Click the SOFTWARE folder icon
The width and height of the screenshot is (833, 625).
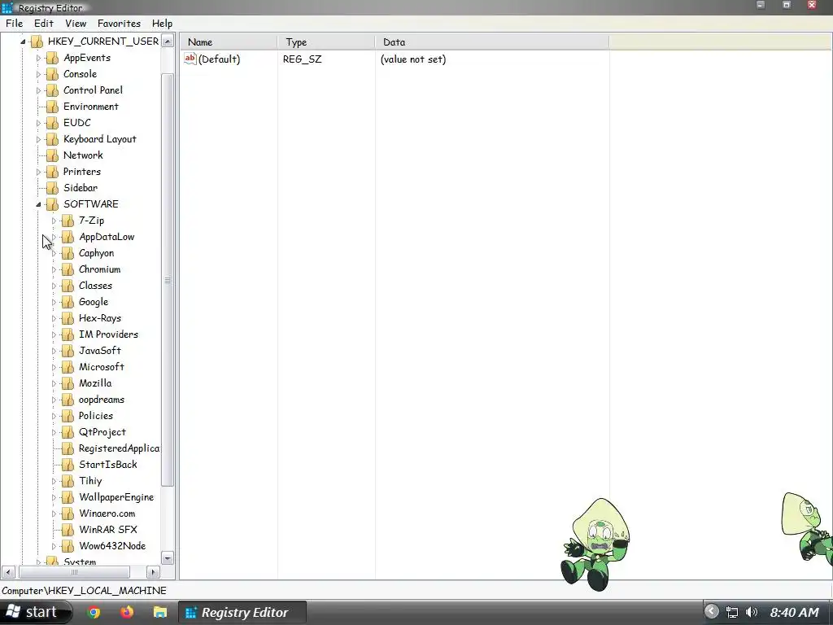(52, 204)
